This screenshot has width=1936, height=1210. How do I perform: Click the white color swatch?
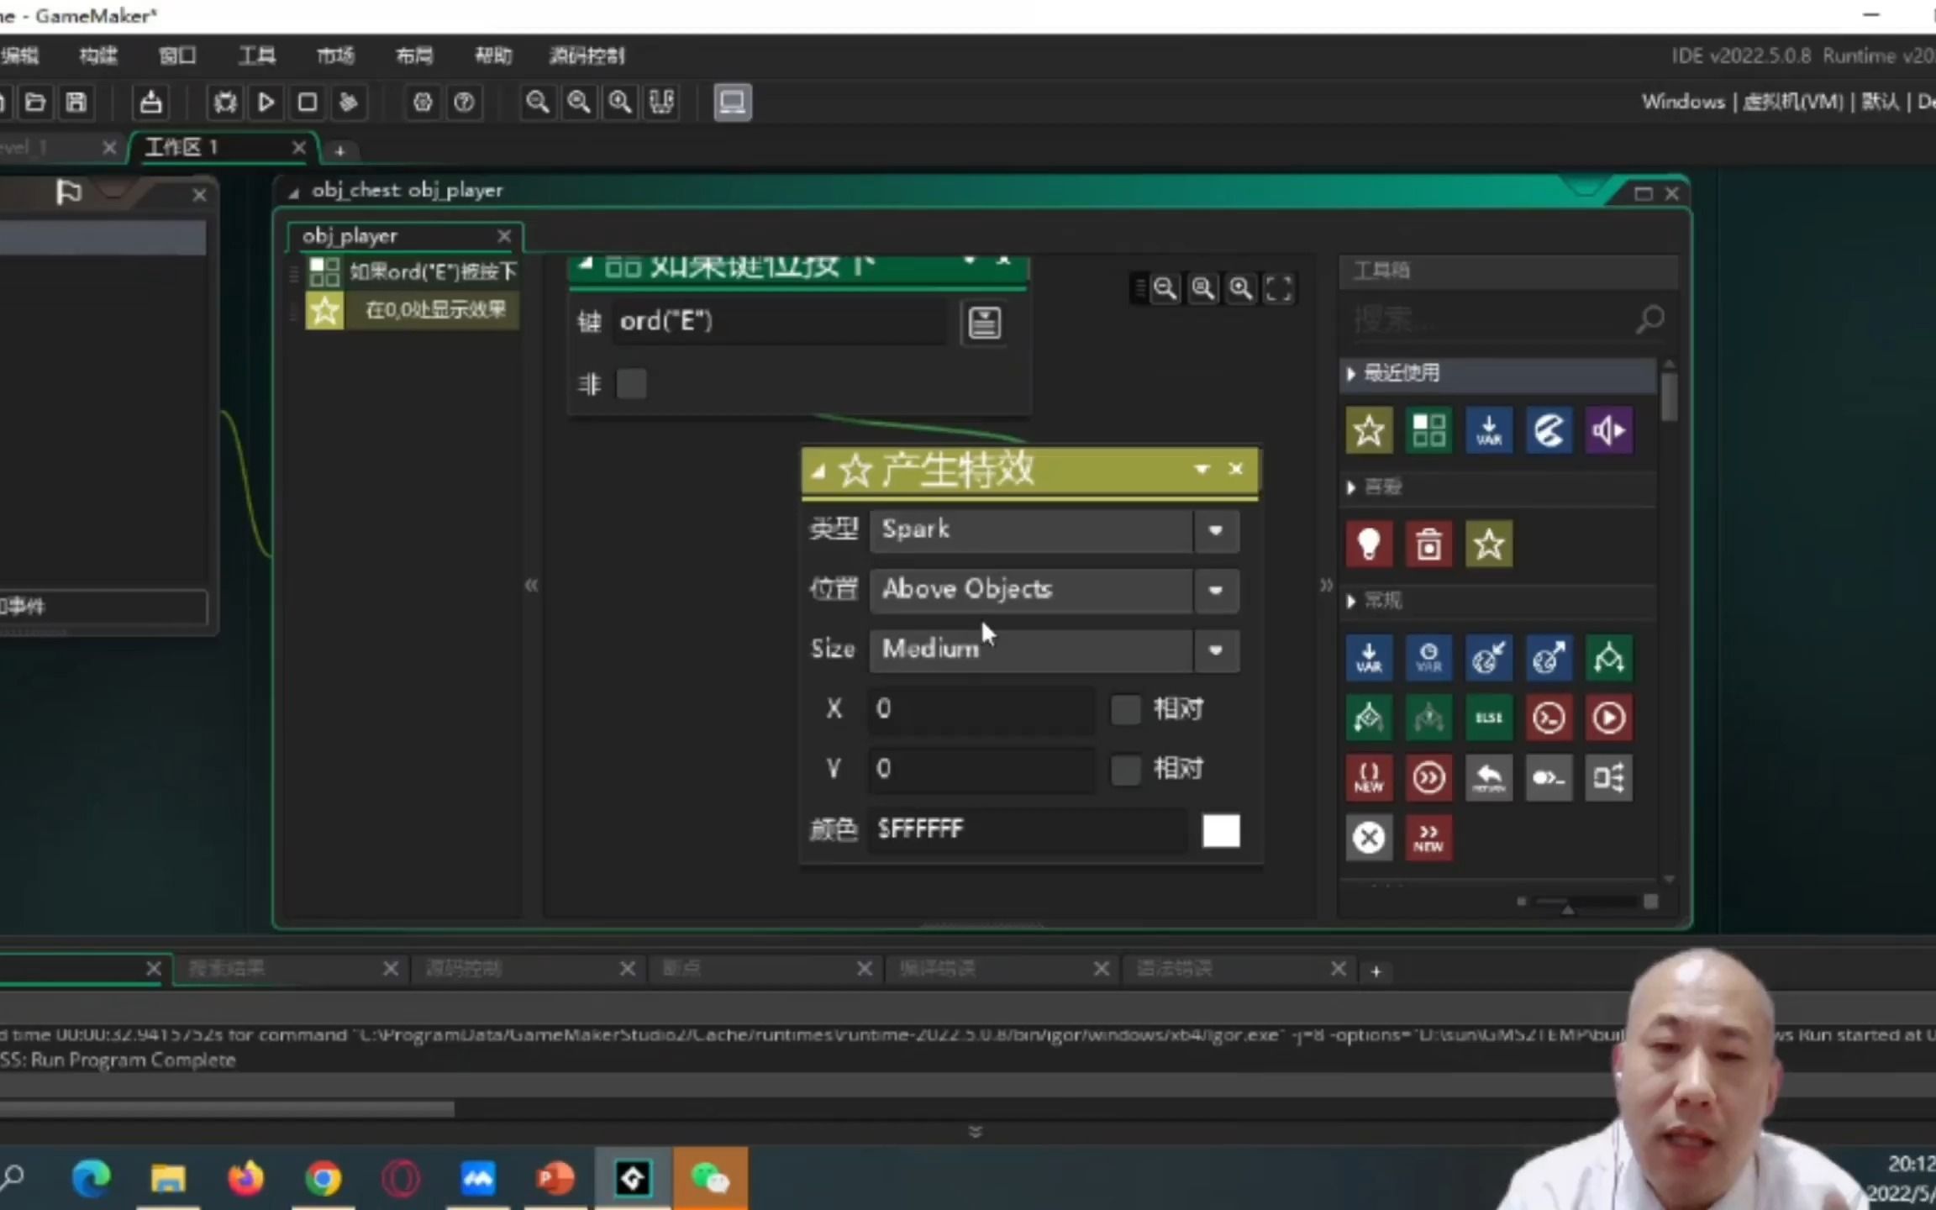[x=1220, y=830]
